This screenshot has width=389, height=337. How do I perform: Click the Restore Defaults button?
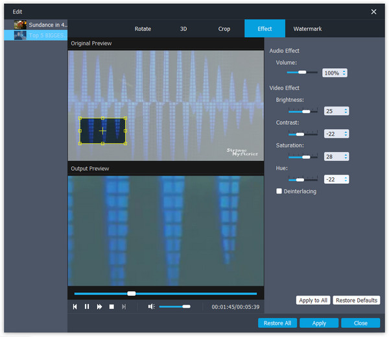pos(356,300)
